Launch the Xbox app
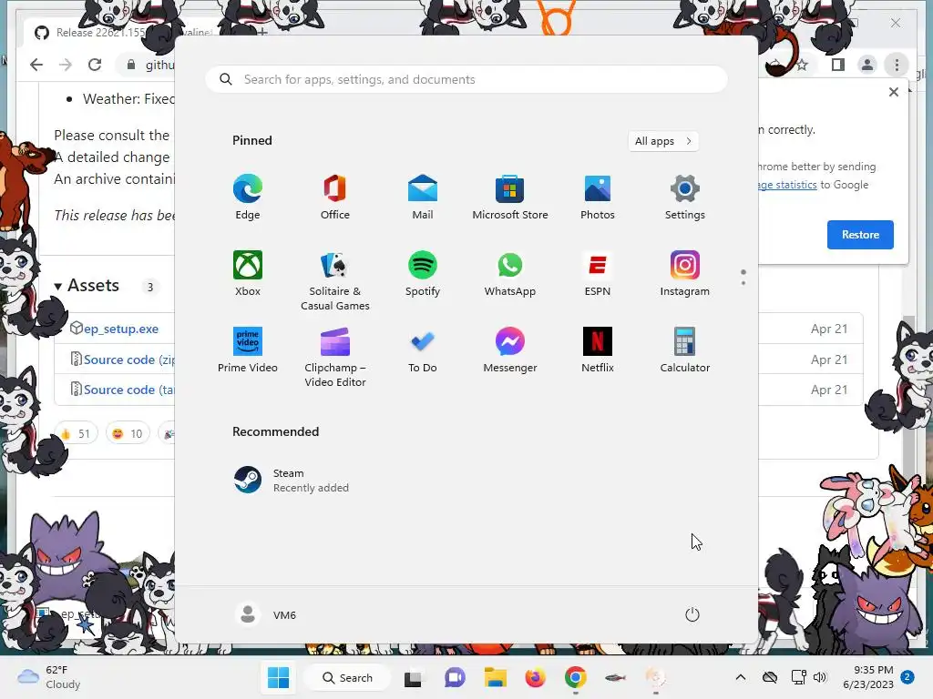Screen dimensions: 933x699 click(248, 273)
